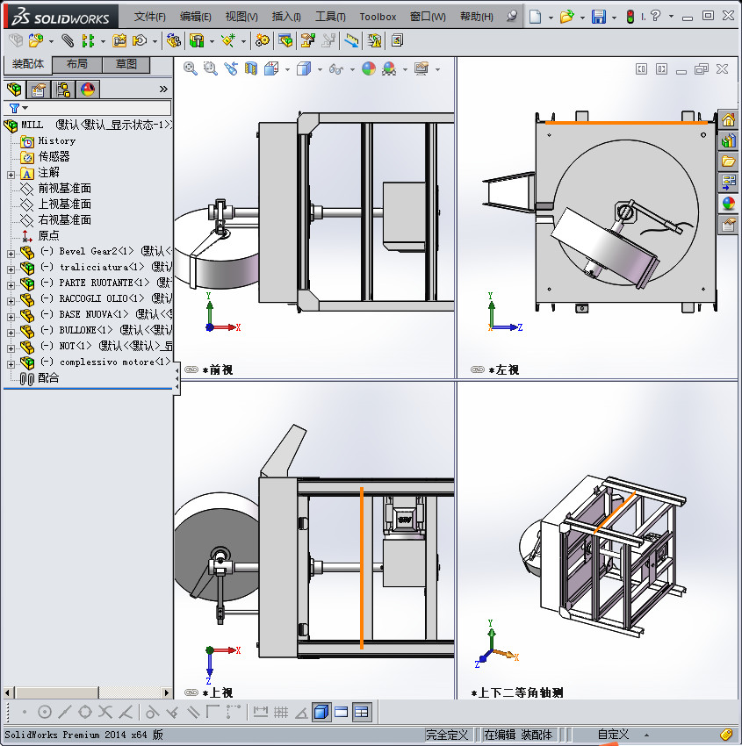Open the View Orientation dropdown arrow
This screenshot has height=746, width=742.
pyautogui.click(x=287, y=70)
